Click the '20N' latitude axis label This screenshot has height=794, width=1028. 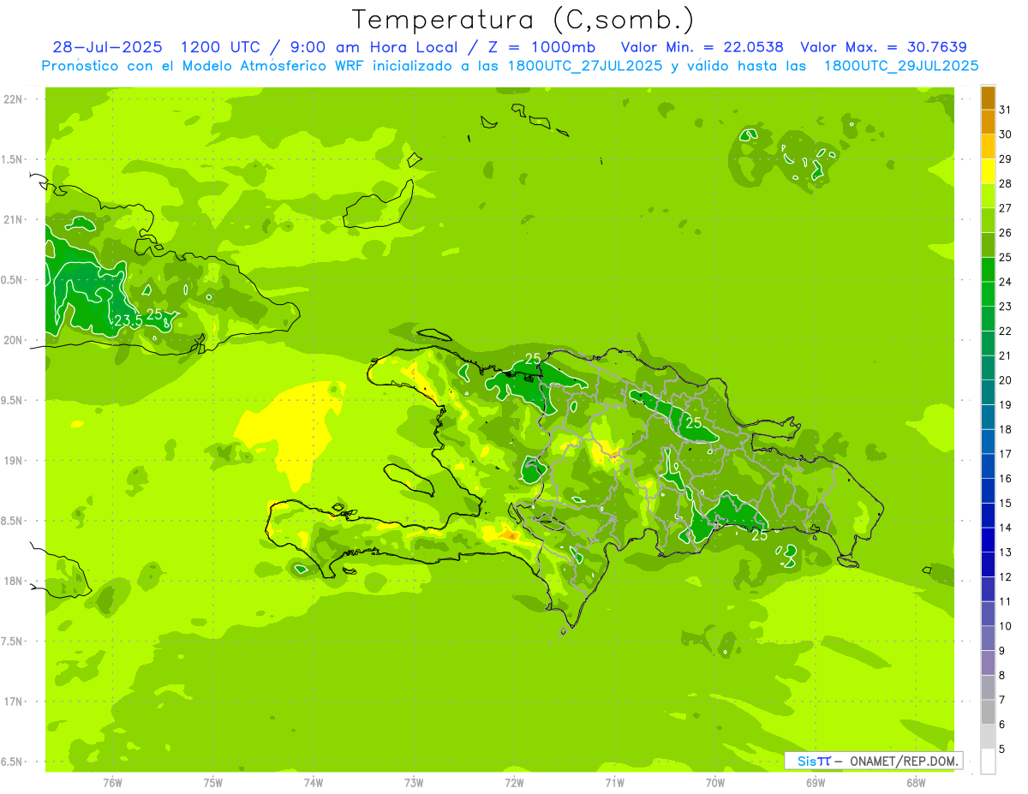tap(14, 340)
